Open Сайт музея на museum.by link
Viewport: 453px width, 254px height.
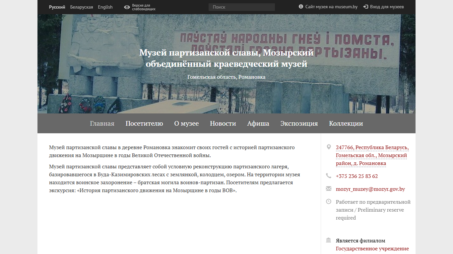(331, 7)
